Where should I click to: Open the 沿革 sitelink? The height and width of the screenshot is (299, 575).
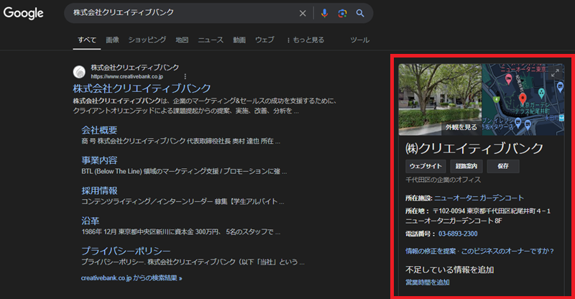click(x=91, y=221)
